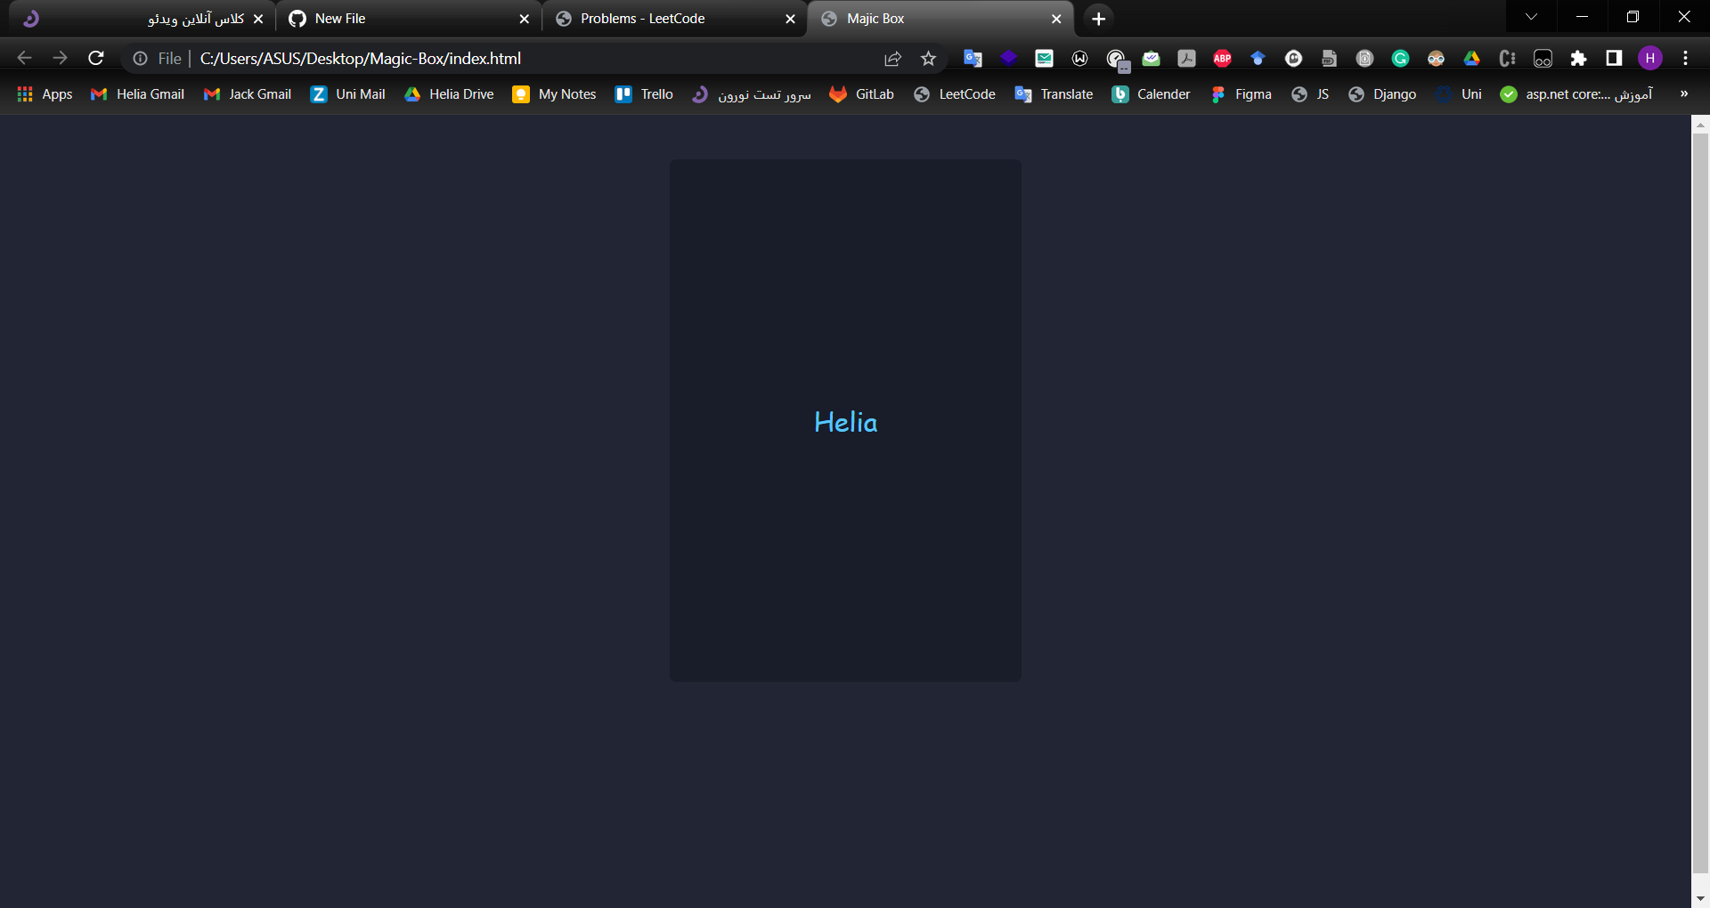The width and height of the screenshot is (1710, 908).
Task: Open the Trello bookmark
Action: pos(643,94)
